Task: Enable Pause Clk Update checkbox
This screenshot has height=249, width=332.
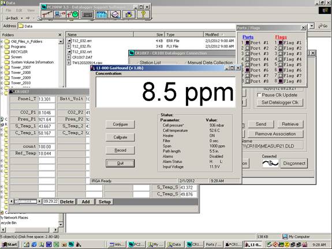Action: coord(259,95)
